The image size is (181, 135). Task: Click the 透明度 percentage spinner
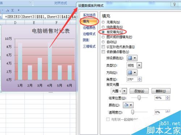(x=168, y=111)
